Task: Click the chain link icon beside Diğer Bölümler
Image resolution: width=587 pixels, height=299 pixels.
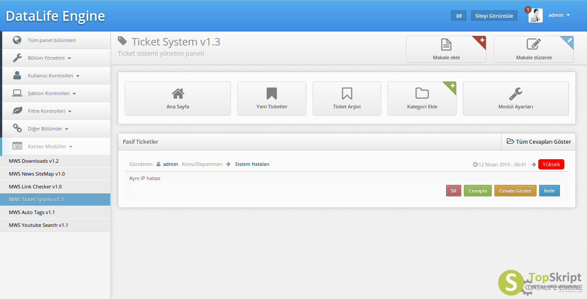Action: coord(17,129)
